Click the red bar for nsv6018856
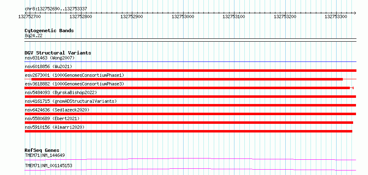368x175 pixels. 191,71
